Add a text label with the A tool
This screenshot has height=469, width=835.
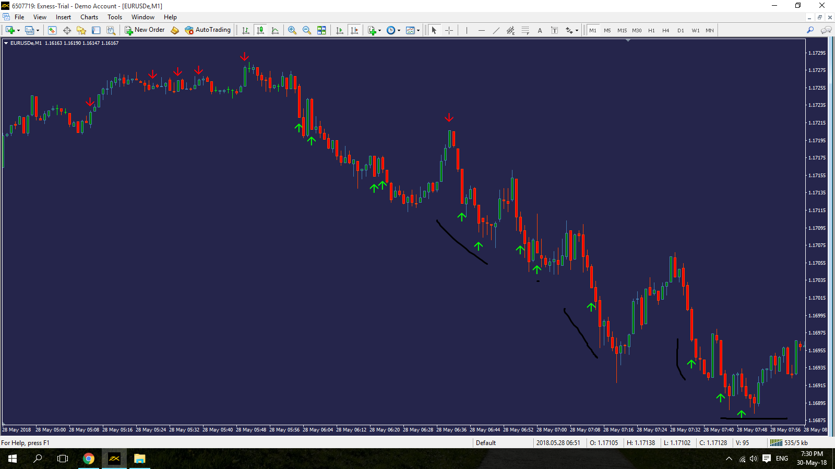coord(540,30)
